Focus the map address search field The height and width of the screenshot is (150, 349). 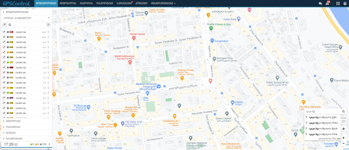(x=323, y=112)
